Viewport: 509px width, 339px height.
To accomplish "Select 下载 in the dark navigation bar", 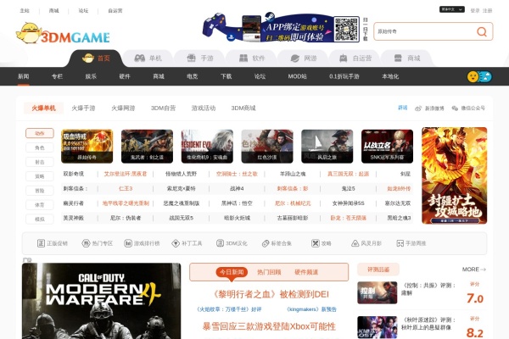I will pyautogui.click(x=226, y=76).
